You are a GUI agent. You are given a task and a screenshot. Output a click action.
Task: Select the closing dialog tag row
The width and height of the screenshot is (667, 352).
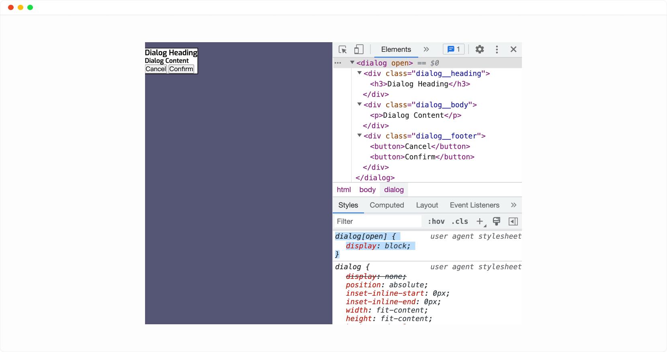[x=375, y=178]
